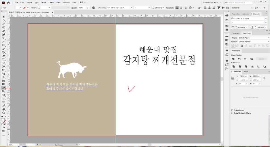Toggle Swash option in OpenType panel
Image resolution: width=270 pixels, height=147 pixels.
pos(246,46)
